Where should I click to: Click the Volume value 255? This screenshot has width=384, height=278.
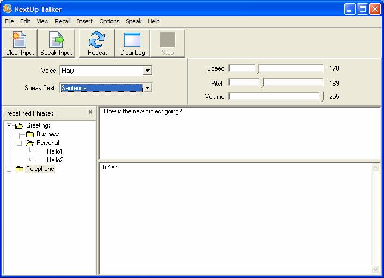point(334,97)
